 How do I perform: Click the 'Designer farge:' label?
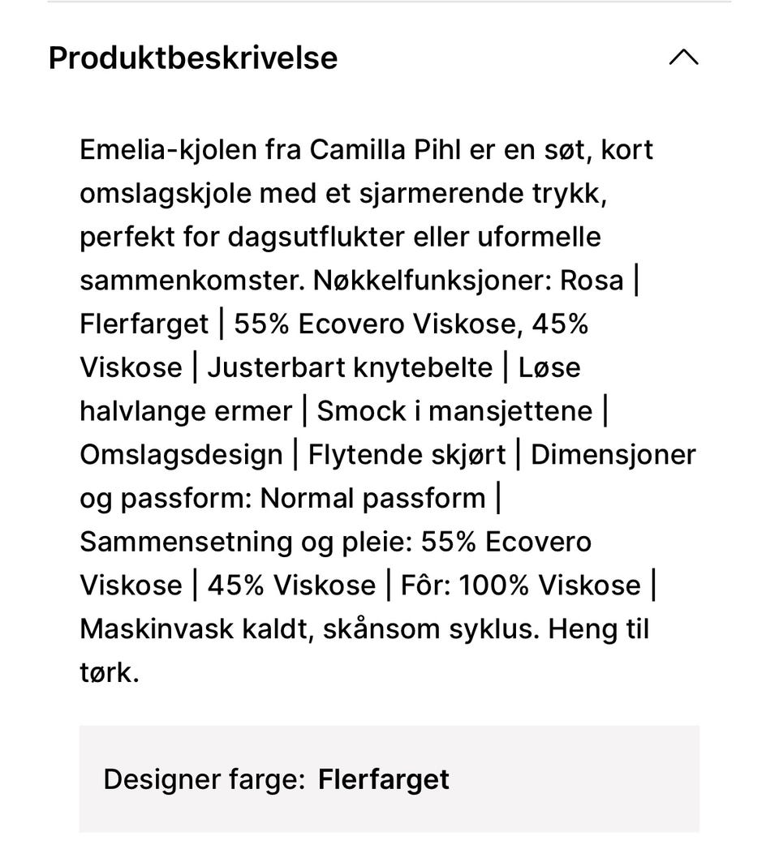point(204,779)
